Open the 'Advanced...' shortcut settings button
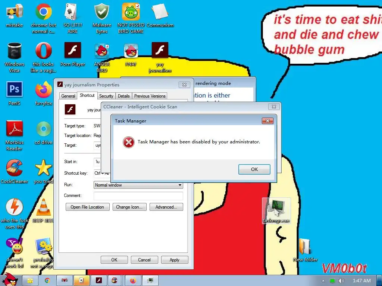 click(x=166, y=207)
